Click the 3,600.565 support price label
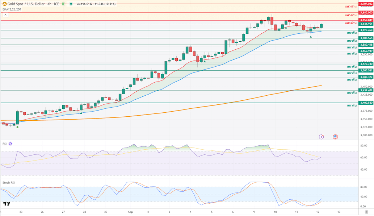Image resolution: width=374 pixels, height=216 pixels. (x=366, y=38)
